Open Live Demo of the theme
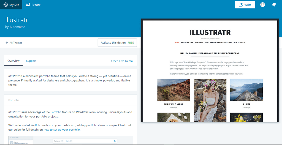 (122, 61)
